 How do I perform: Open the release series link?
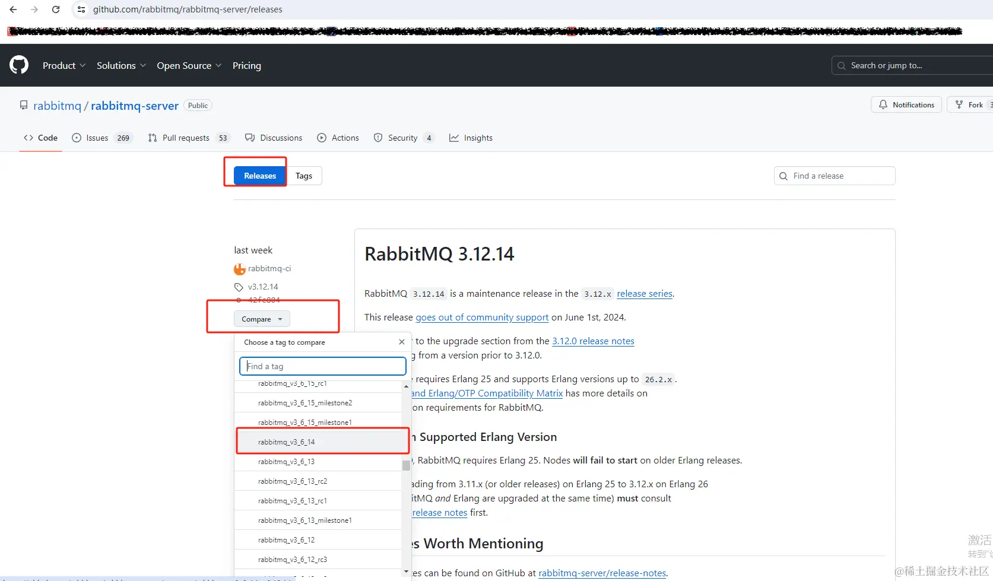(645, 294)
